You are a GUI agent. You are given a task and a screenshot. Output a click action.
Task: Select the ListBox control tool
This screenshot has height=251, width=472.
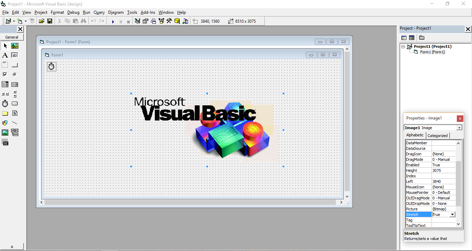[15, 84]
